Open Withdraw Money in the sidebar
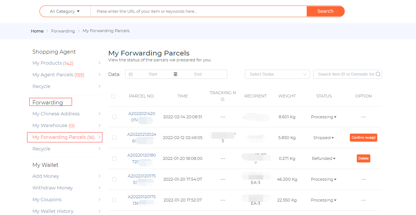416x215 pixels. point(53,188)
